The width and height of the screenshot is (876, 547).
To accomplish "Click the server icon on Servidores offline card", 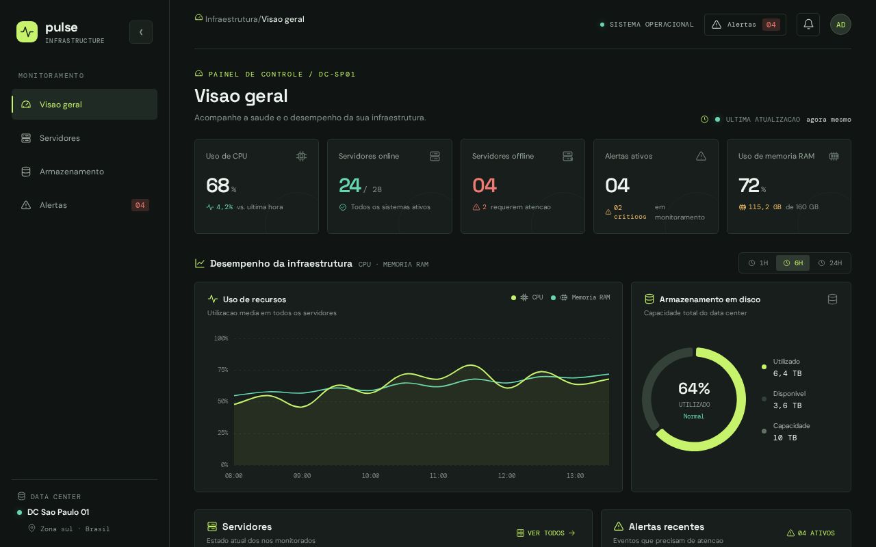I will (567, 157).
